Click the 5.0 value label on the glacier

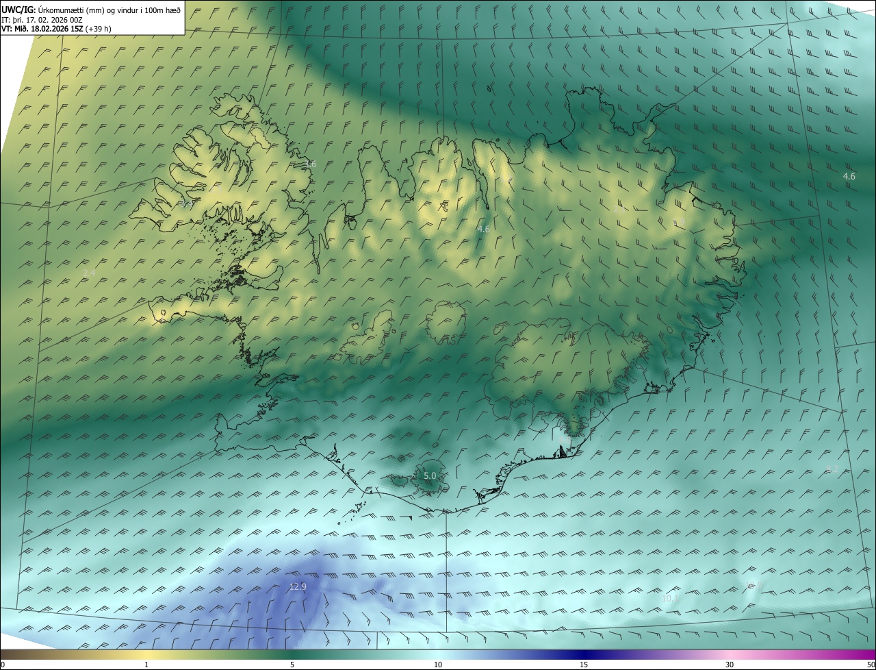tap(430, 475)
